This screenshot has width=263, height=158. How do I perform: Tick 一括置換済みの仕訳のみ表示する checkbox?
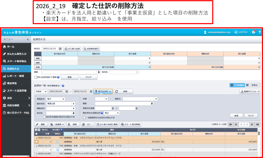[x=84, y=118]
